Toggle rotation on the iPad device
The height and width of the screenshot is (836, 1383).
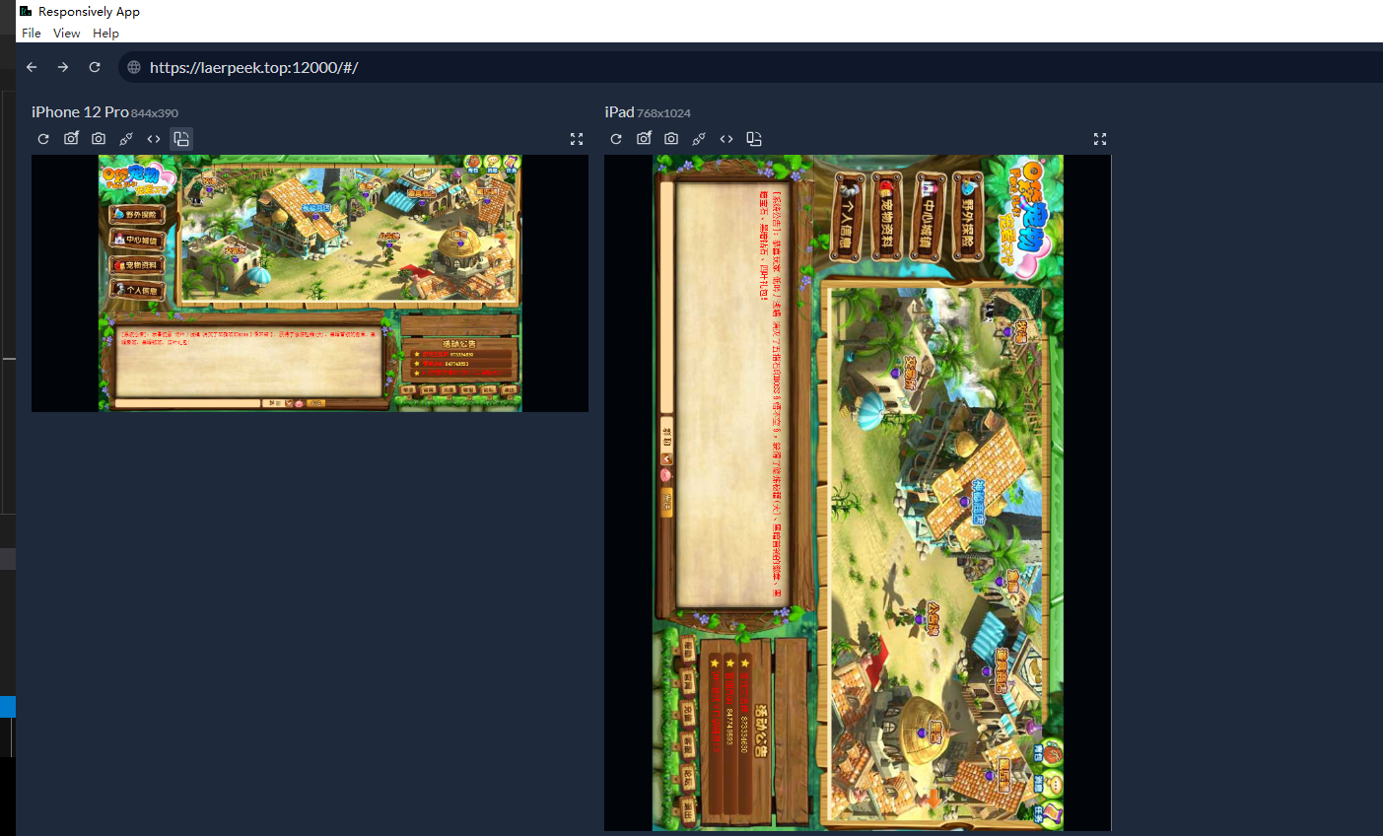coord(754,139)
